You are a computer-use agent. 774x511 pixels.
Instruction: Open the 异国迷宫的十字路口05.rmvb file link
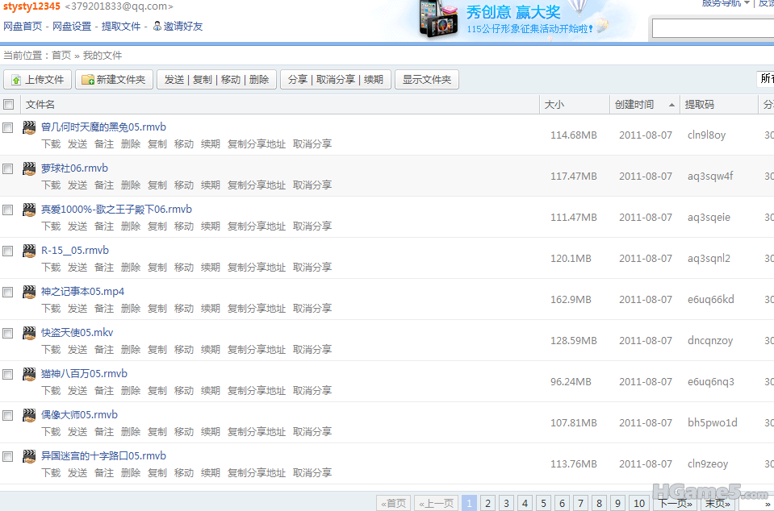coord(103,456)
